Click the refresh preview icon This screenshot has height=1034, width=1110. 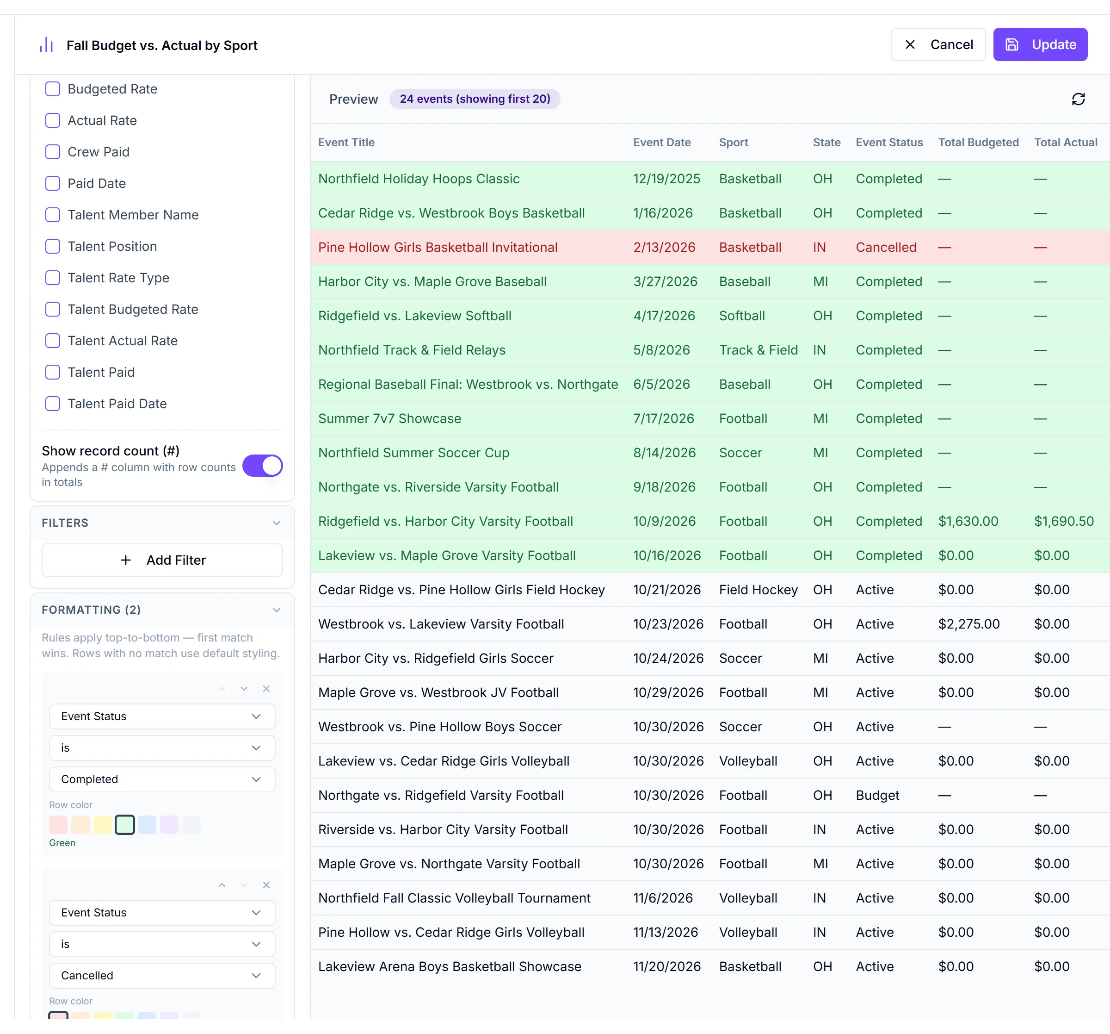pyautogui.click(x=1078, y=99)
